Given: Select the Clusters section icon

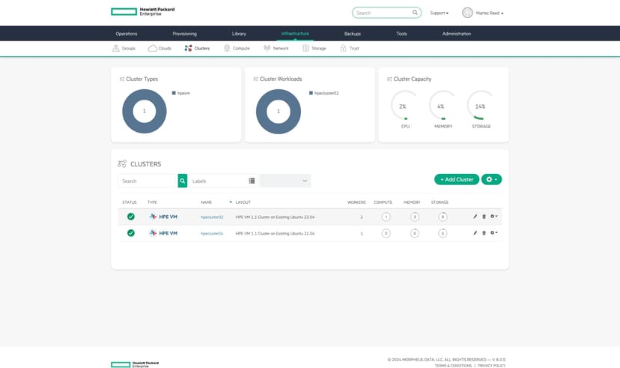Looking at the screenshot, I should (188, 48).
